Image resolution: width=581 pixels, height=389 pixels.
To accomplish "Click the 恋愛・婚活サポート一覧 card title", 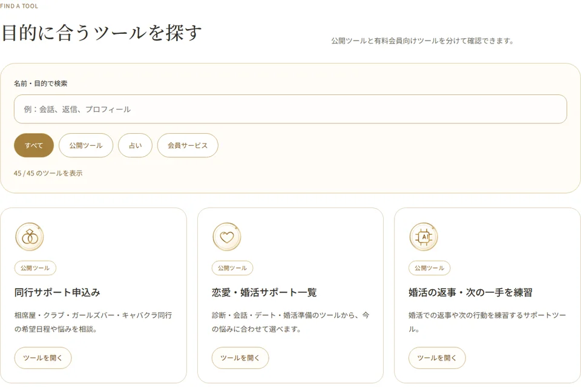I will coord(264,292).
